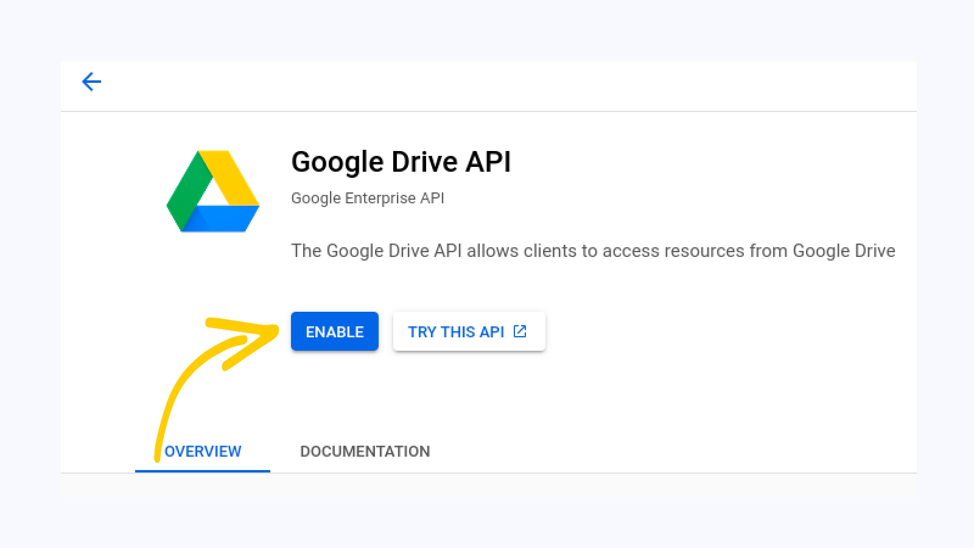The height and width of the screenshot is (548, 974).
Task: Switch to the OVERVIEW tab
Action: (x=203, y=451)
